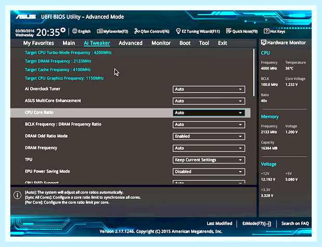322x247 pixels.
Task: Select the DRAM Odd Ratio Mode label
Action: (46, 136)
